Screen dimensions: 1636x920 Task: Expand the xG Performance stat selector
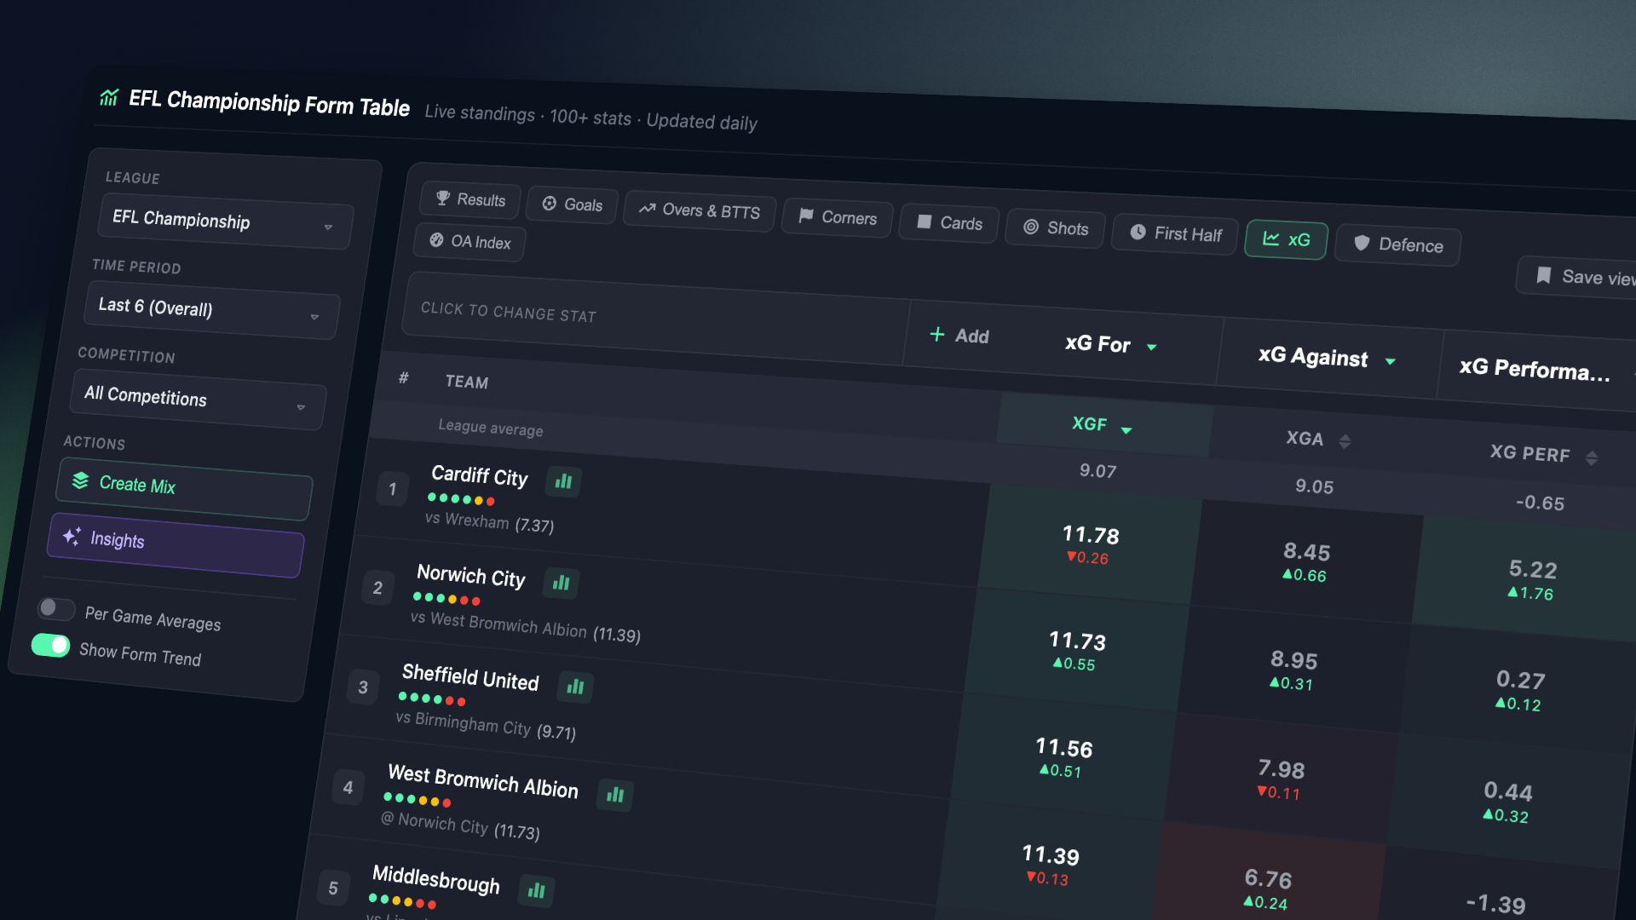click(x=1535, y=369)
